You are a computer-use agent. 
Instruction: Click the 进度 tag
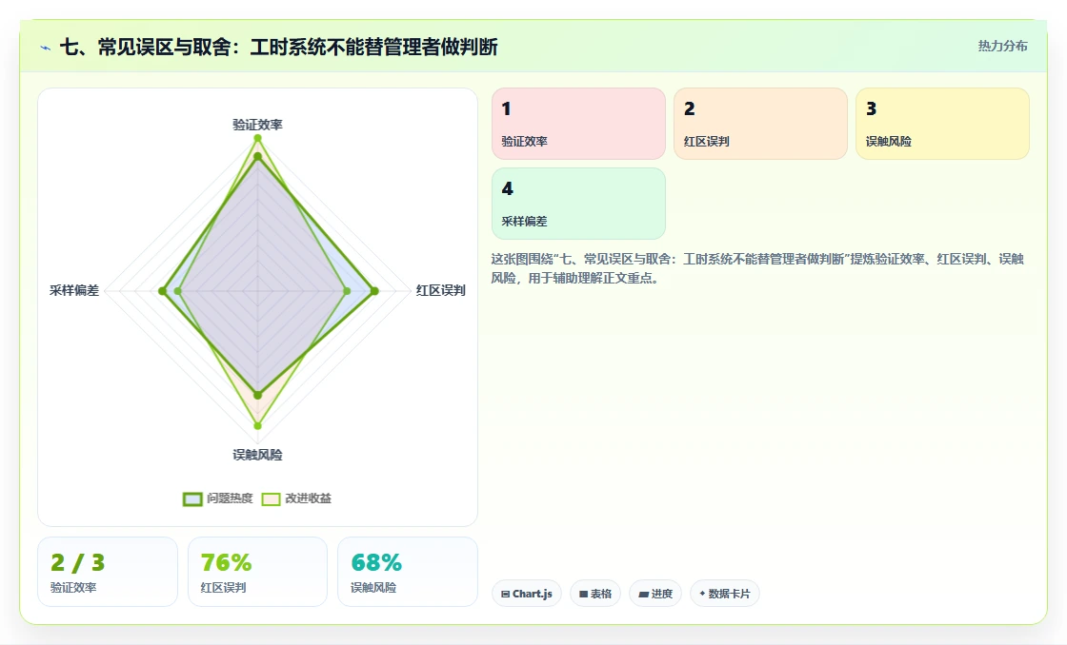click(655, 594)
